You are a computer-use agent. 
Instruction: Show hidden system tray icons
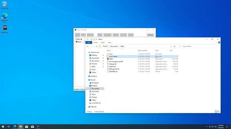click(x=207, y=126)
